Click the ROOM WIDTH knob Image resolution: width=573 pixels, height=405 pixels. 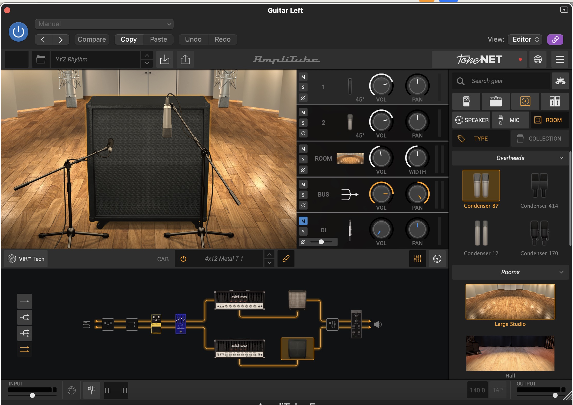pyautogui.click(x=417, y=158)
